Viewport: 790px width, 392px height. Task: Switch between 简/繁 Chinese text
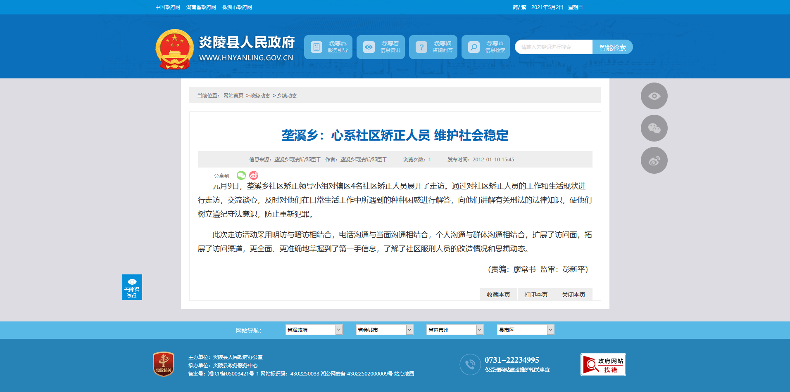pos(519,7)
